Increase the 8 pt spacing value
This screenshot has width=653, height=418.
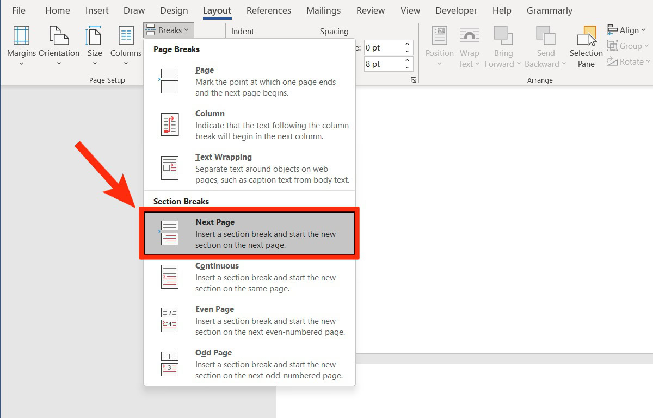407,61
